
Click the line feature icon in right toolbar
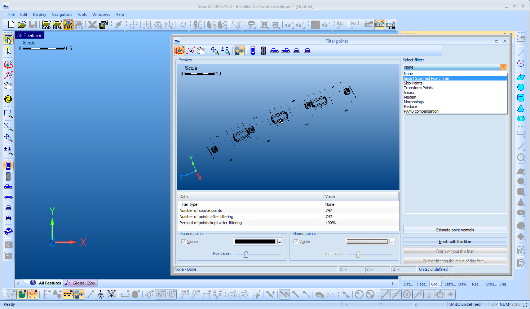click(x=521, y=53)
